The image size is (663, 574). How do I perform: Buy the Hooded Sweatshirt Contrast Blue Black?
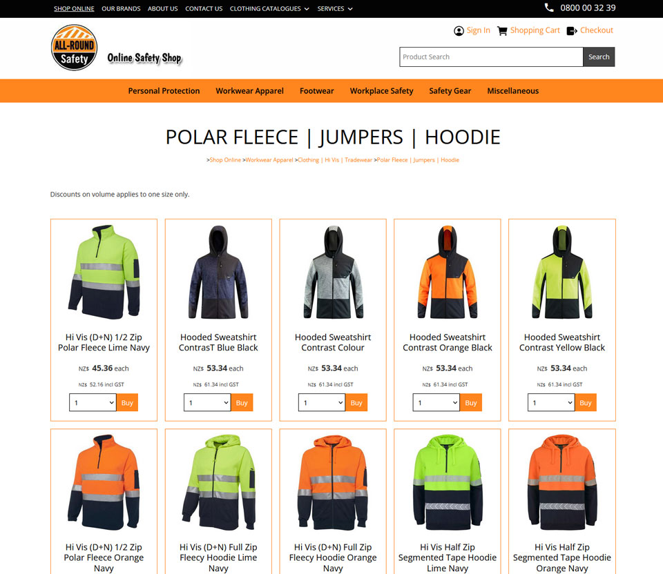242,402
